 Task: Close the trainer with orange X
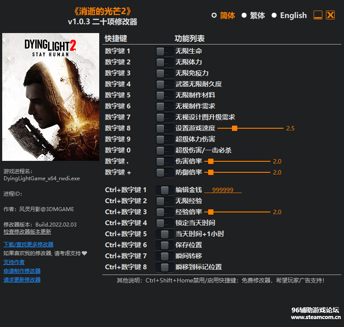[330, 15]
